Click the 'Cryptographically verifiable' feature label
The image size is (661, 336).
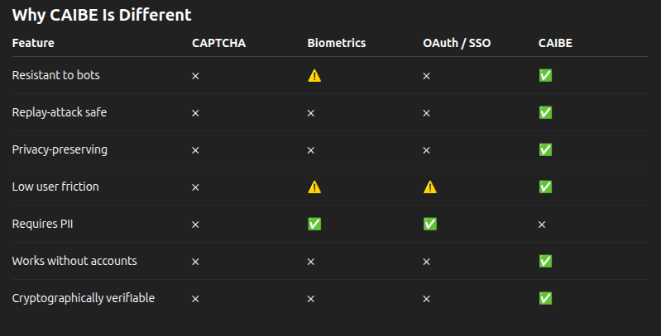tap(83, 298)
